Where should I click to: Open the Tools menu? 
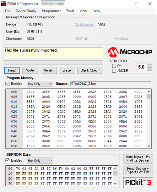pos(70,11)
